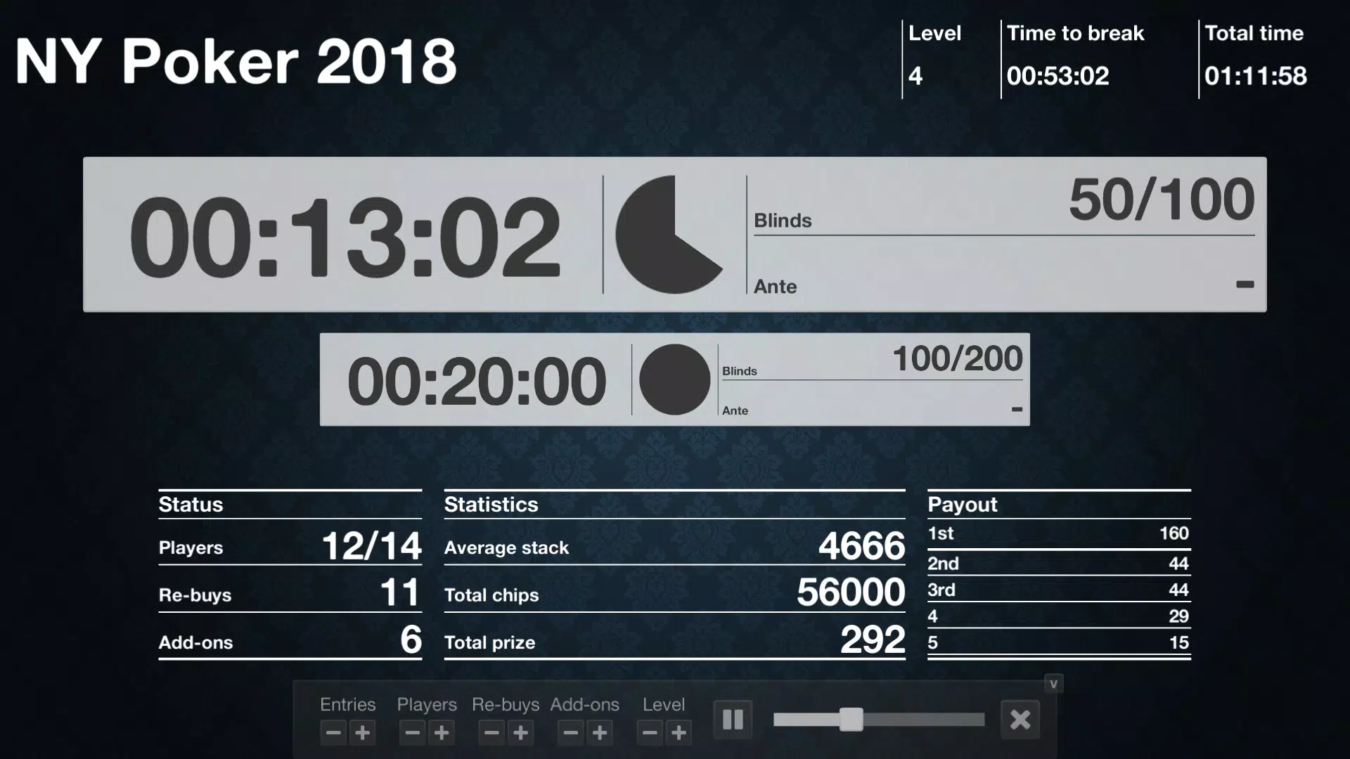Click the plus button under Level
The image size is (1350, 759).
pos(679,733)
